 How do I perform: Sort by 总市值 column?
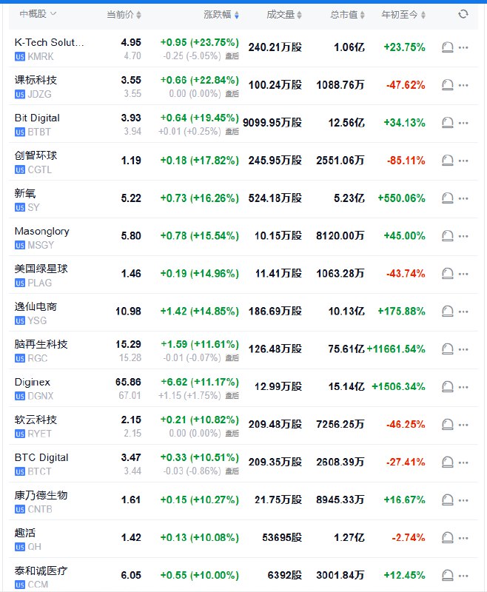click(x=347, y=15)
